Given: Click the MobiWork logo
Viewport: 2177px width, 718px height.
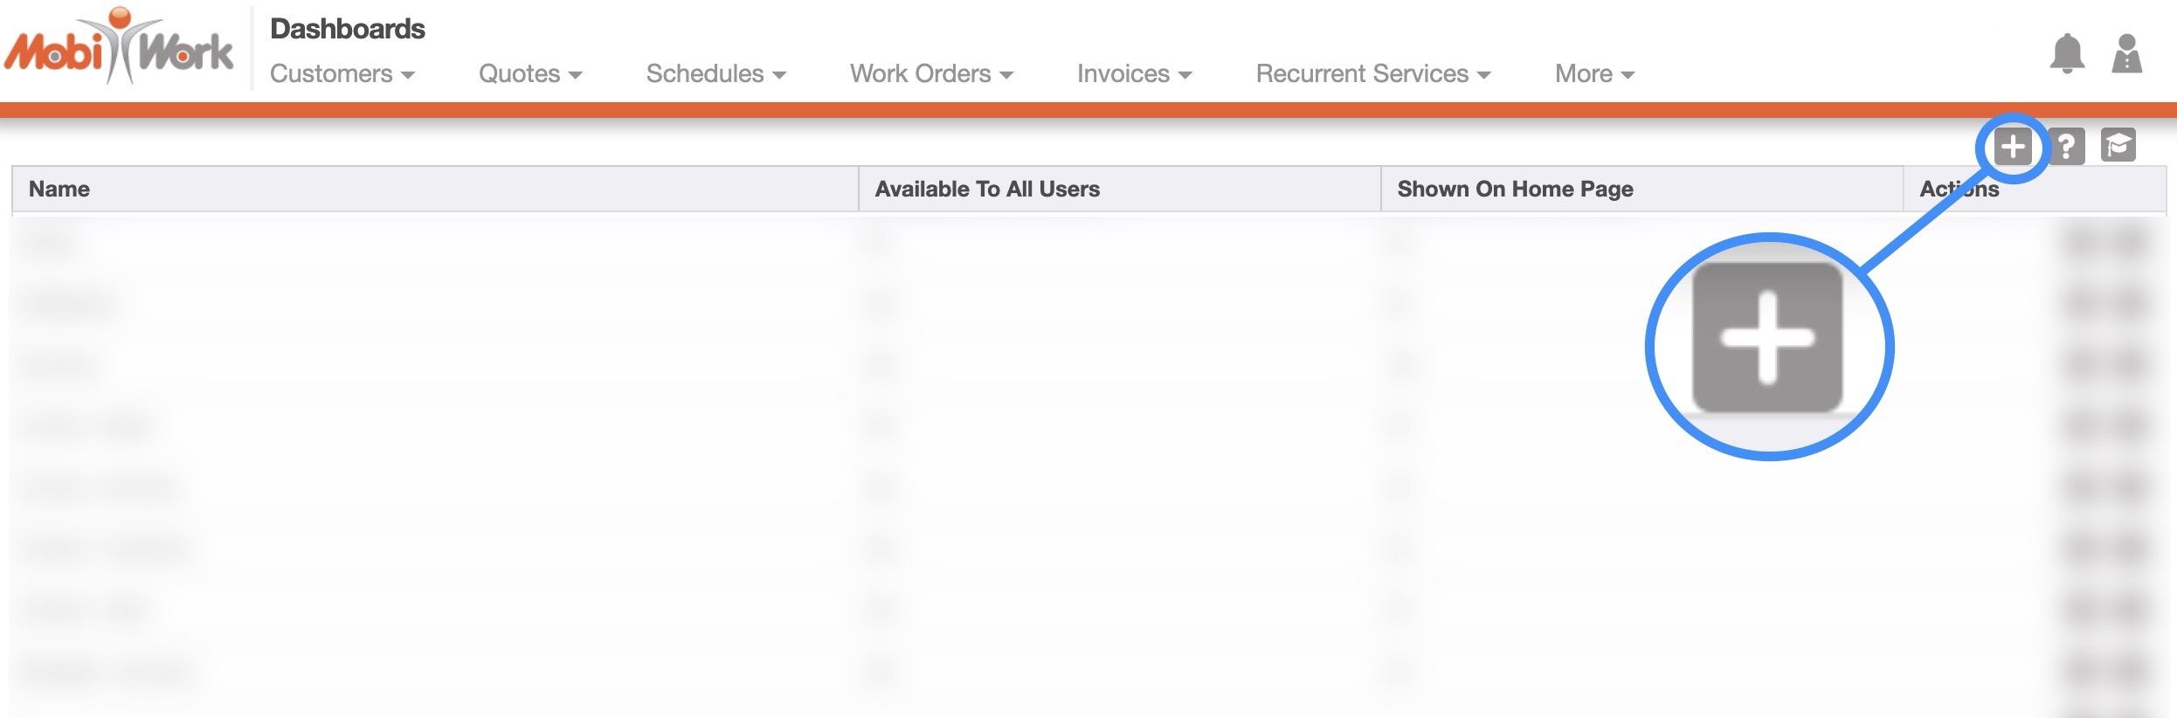Looking at the screenshot, I should [x=120, y=48].
